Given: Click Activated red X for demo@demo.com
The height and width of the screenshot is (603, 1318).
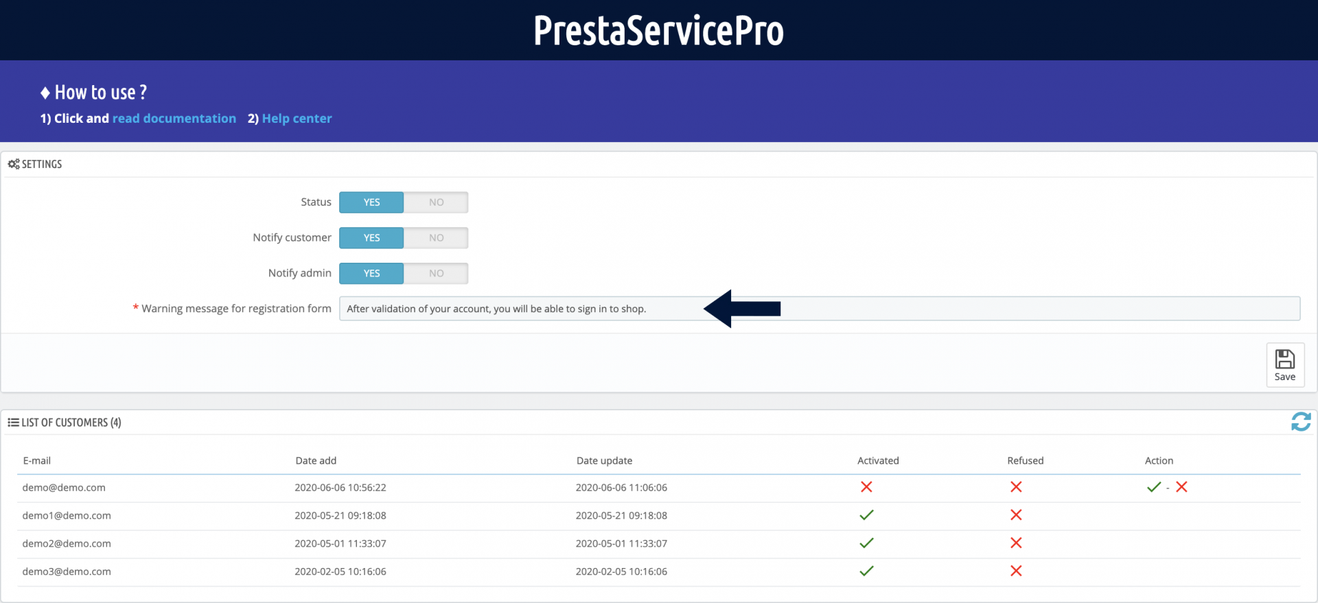Looking at the screenshot, I should pos(866,487).
